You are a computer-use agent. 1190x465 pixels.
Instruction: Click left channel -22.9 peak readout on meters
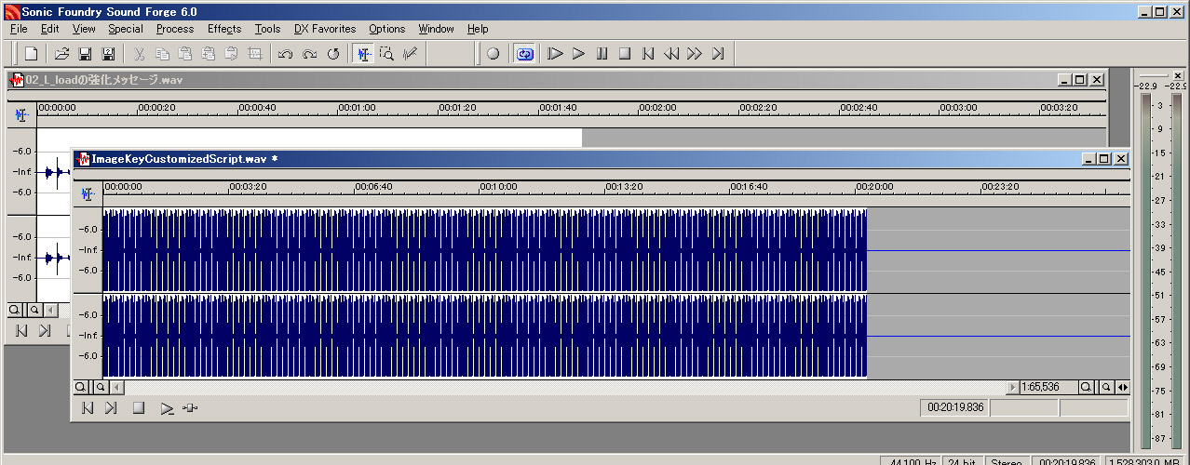(1145, 86)
